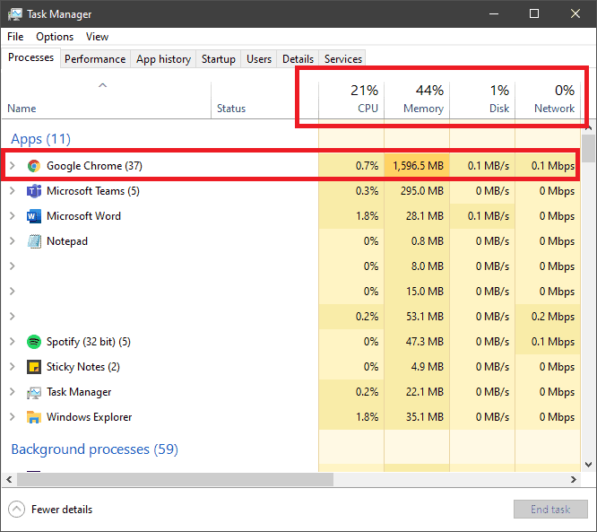This screenshot has height=532, width=597.
Task: Select the Windows Explorer row name
Action: pos(89,417)
